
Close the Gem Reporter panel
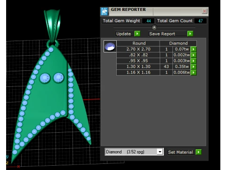click(204, 11)
